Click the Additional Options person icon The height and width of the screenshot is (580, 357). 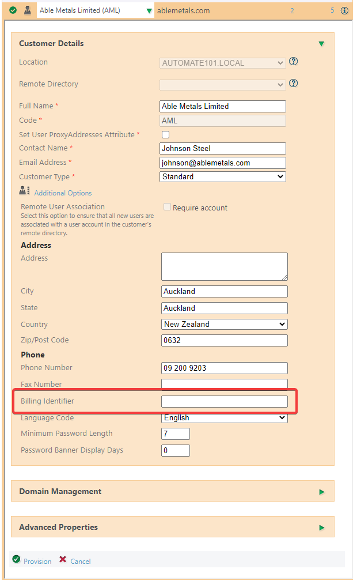click(25, 191)
